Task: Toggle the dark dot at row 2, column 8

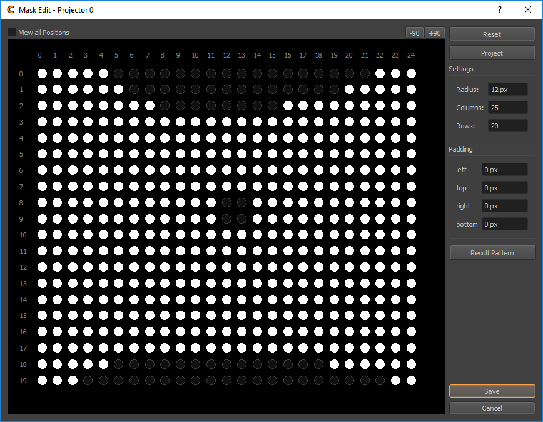Action: point(165,106)
